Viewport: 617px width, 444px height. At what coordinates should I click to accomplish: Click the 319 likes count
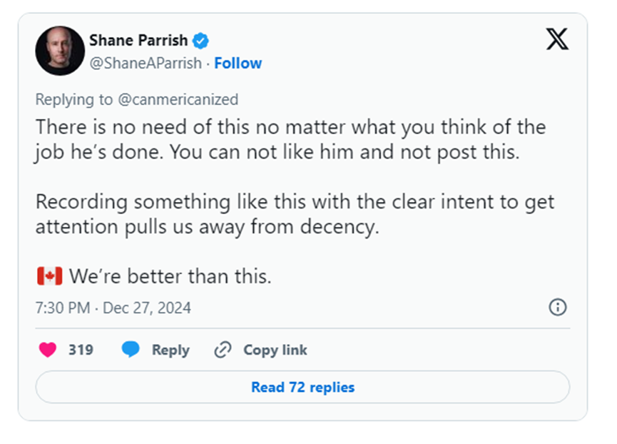pos(81,350)
